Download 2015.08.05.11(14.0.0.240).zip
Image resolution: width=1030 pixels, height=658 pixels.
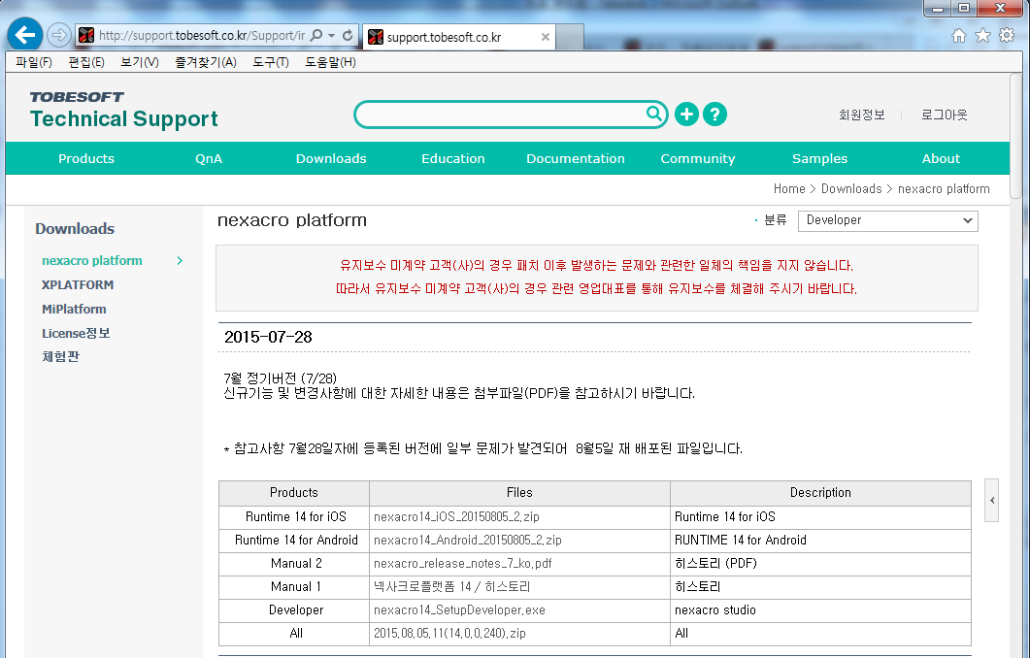click(x=449, y=634)
